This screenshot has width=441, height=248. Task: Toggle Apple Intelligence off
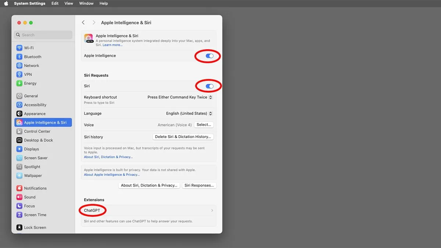pyautogui.click(x=209, y=55)
